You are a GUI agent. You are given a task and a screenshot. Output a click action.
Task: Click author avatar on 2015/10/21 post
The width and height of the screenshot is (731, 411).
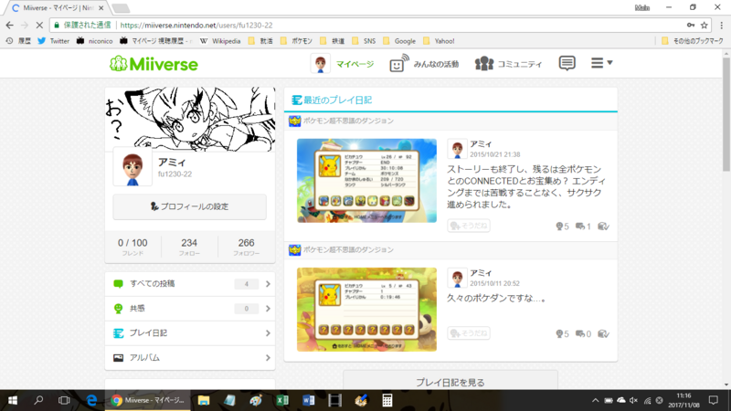click(x=457, y=149)
